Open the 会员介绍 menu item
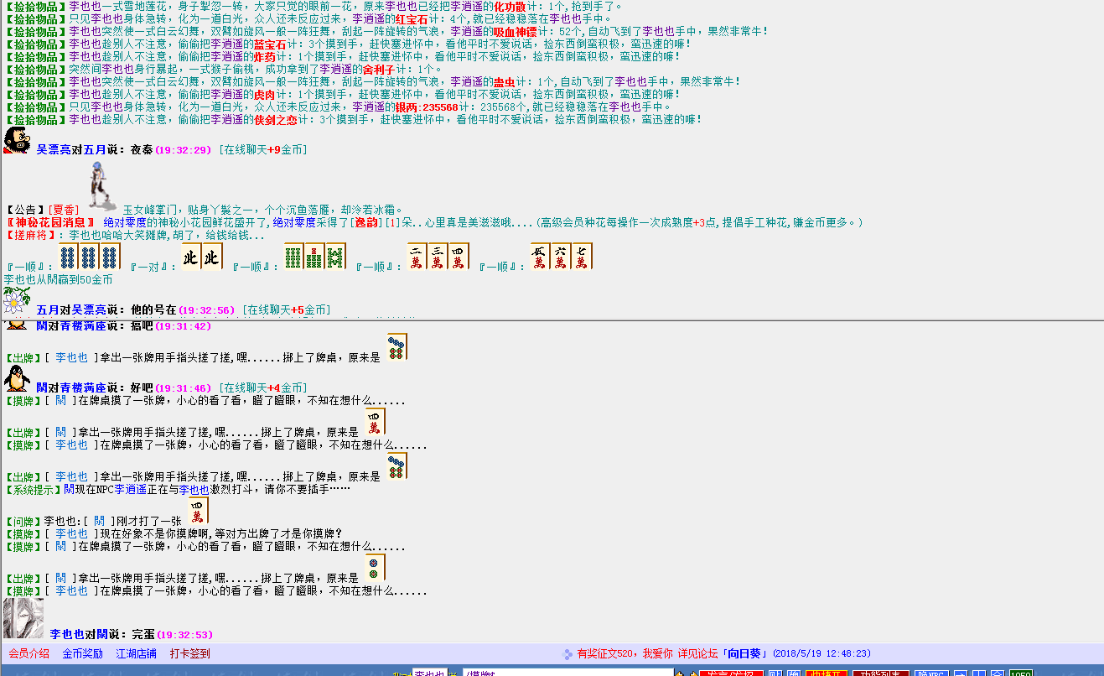 29,653
